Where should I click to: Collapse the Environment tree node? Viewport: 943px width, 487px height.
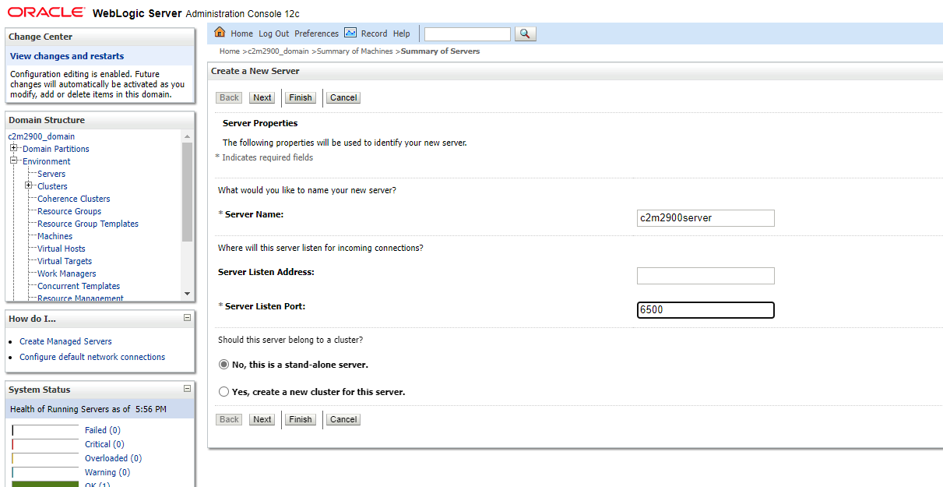coord(14,161)
